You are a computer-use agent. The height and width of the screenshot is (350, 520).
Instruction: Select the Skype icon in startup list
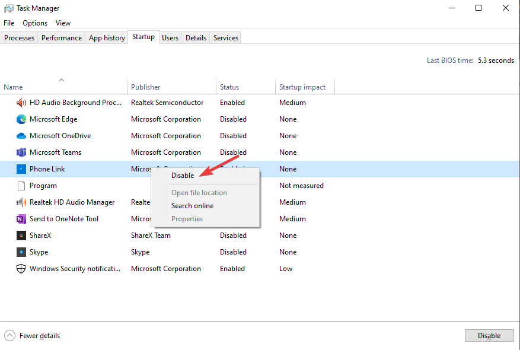click(x=21, y=252)
